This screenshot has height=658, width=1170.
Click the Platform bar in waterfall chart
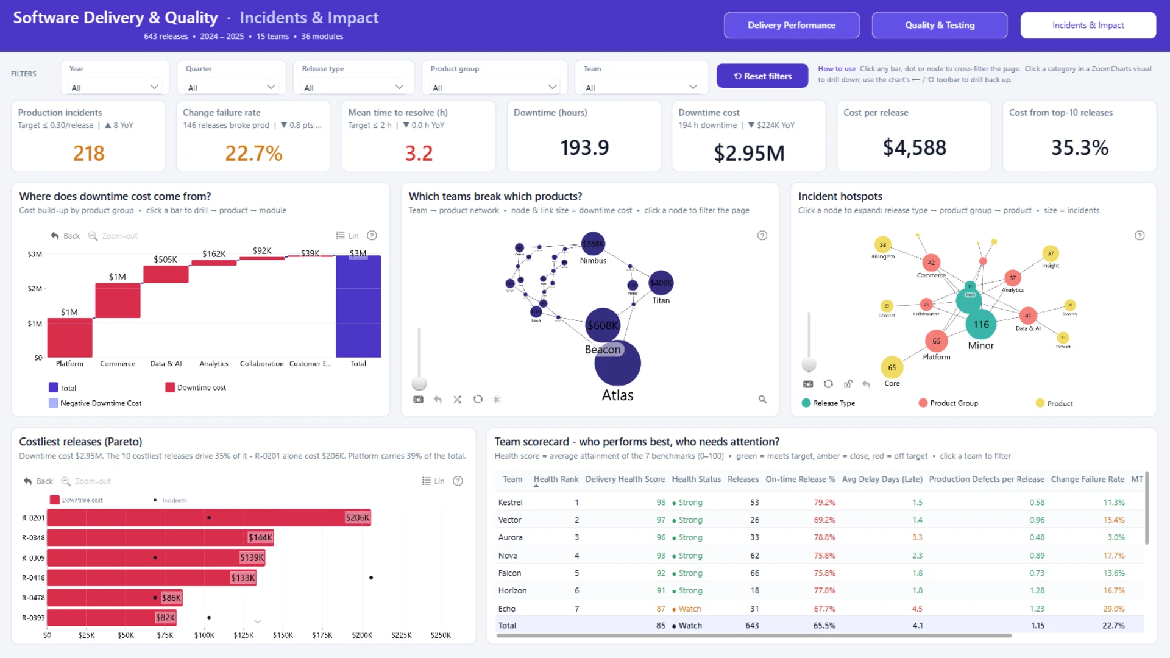click(69, 338)
